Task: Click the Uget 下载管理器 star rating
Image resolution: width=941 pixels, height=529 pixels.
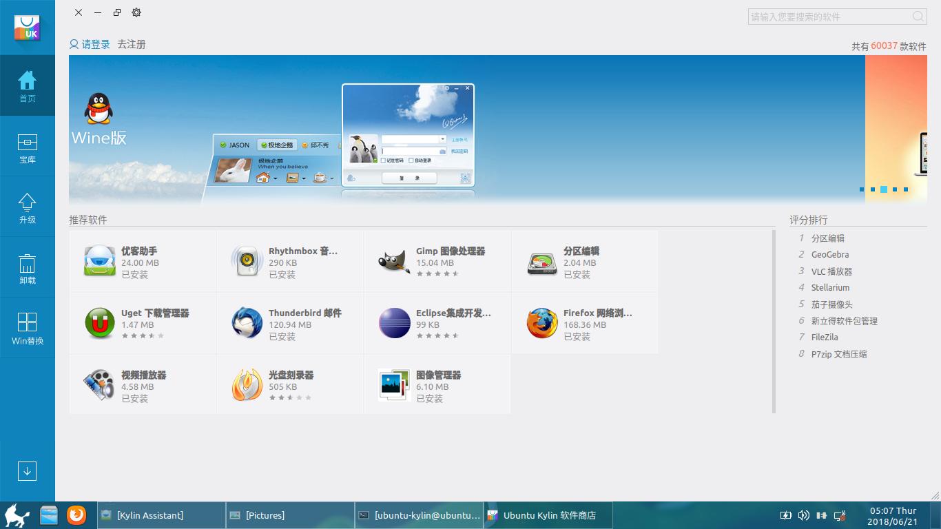Action: (143, 336)
